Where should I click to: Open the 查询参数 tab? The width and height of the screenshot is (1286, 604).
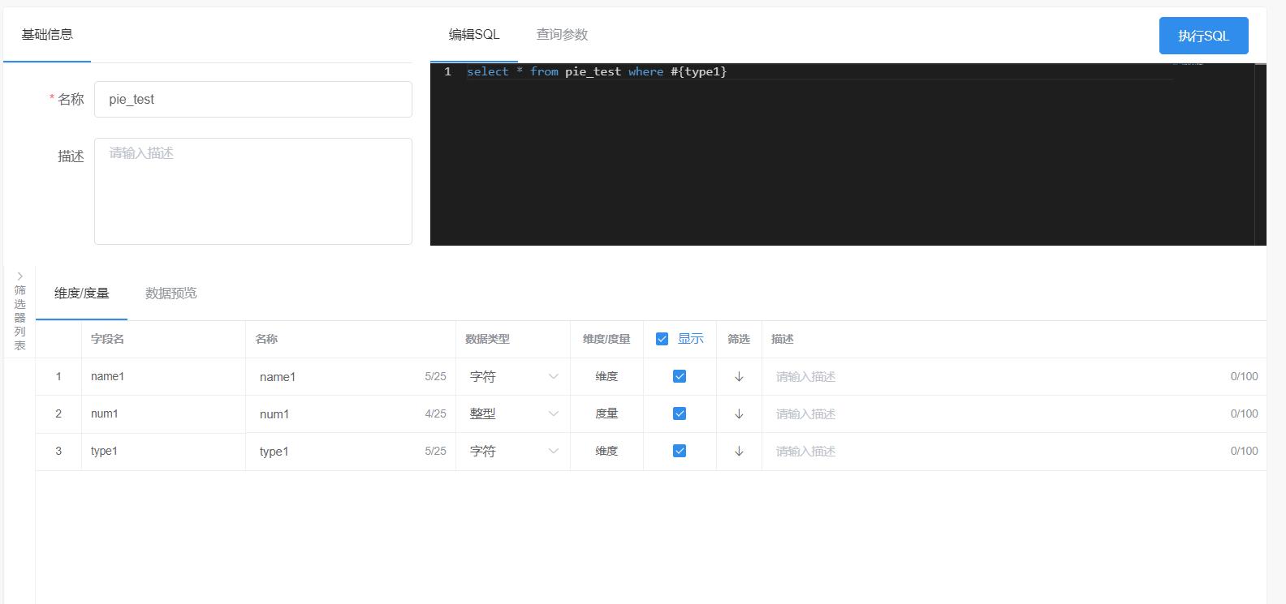(x=562, y=34)
